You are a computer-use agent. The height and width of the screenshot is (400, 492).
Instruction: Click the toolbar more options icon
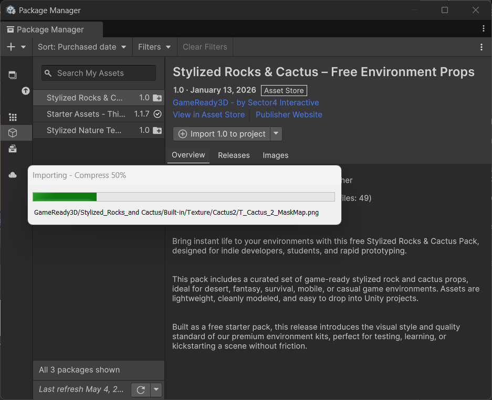[481, 47]
